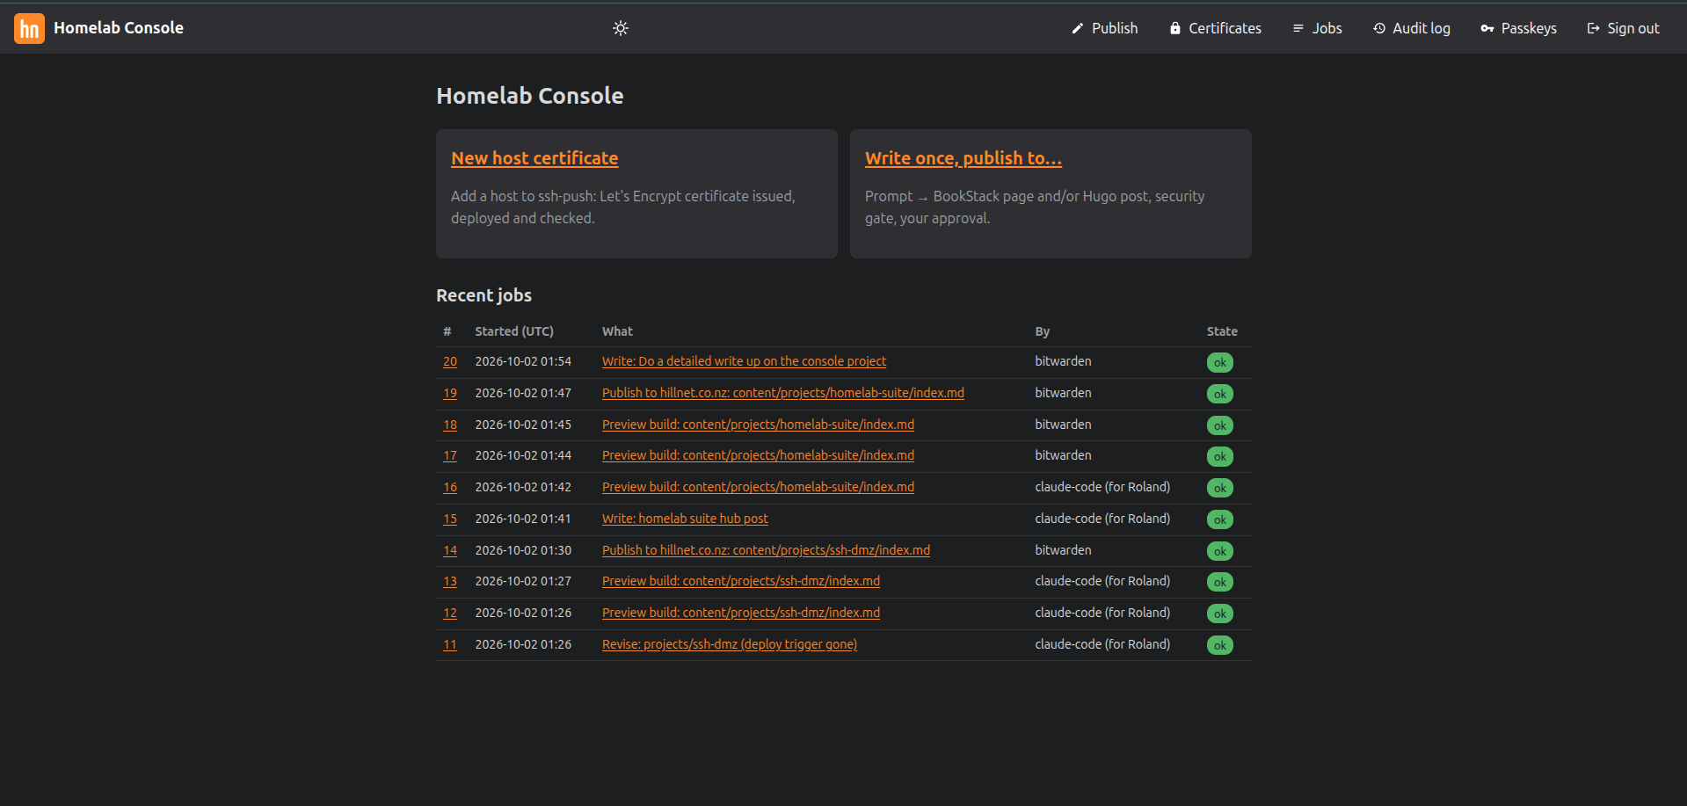The image size is (1687, 806).
Task: Open the Write once, publish to… link
Action: pos(963,158)
